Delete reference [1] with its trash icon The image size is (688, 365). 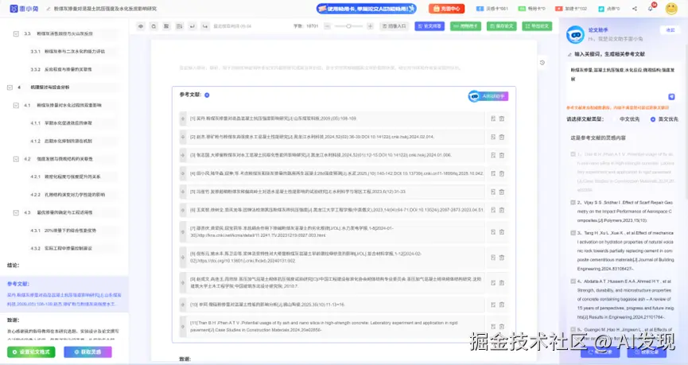coord(502,118)
